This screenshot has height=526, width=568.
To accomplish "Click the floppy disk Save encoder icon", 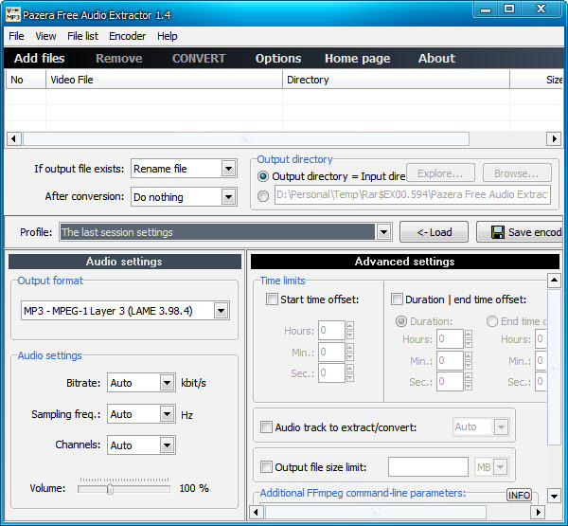I will (498, 232).
